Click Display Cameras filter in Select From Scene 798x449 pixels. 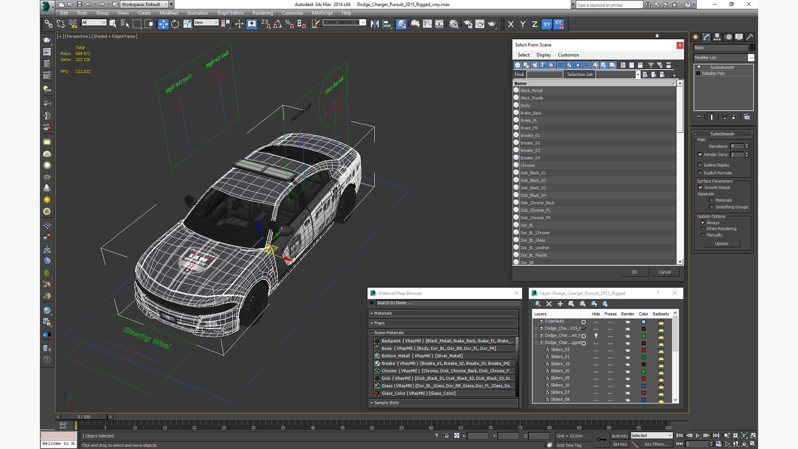(x=543, y=65)
